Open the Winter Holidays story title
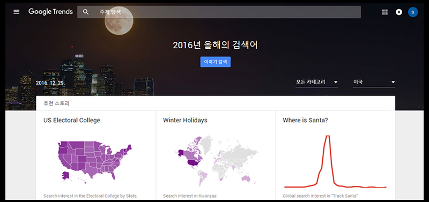This screenshot has height=202, width=429. pyautogui.click(x=185, y=120)
